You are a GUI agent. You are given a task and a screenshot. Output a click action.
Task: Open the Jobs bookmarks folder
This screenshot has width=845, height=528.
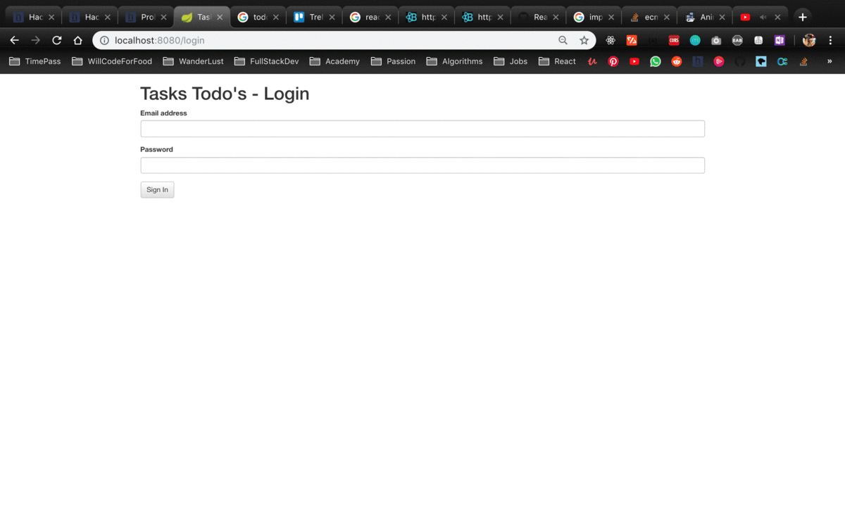pos(510,61)
